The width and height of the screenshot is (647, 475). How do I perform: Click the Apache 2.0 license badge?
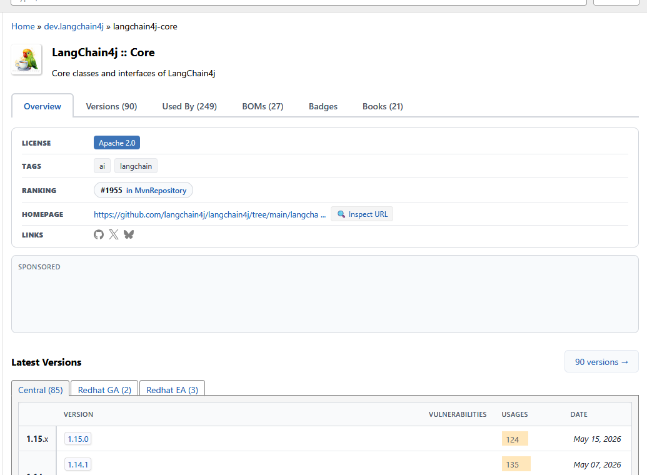pos(117,142)
